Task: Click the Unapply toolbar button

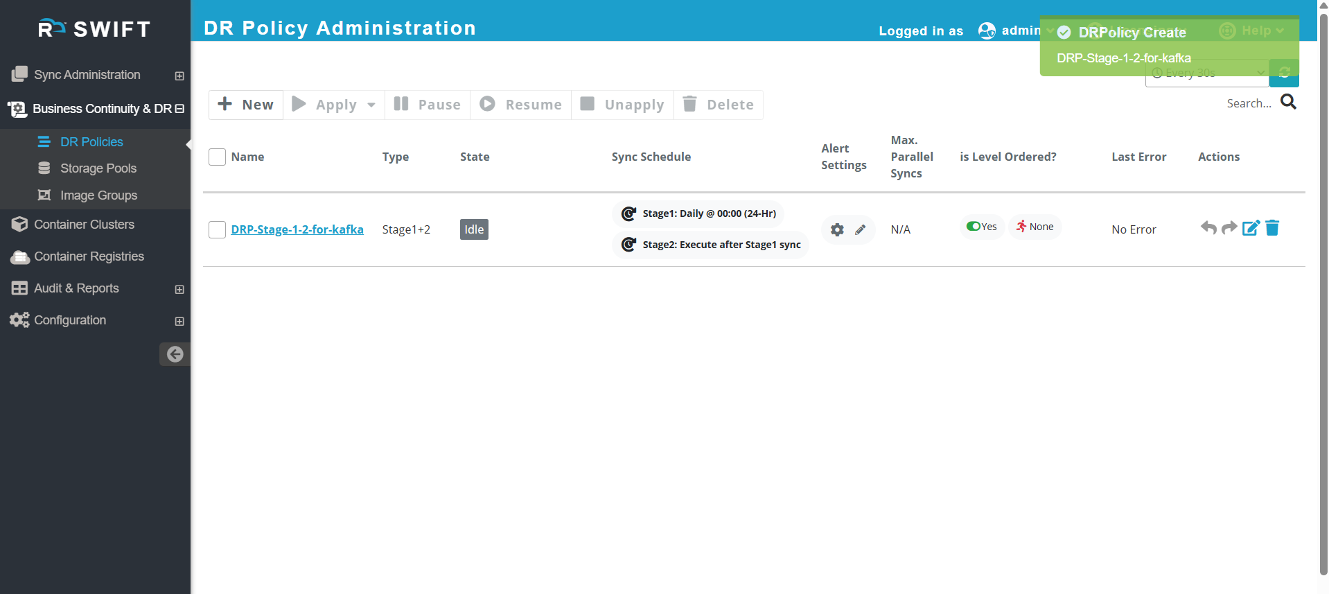Action: (622, 105)
